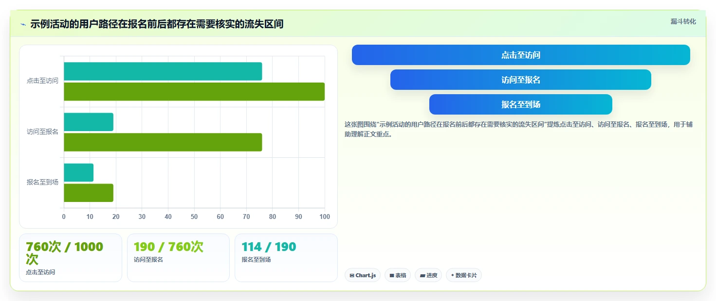Click the 表格 tag chip

click(x=398, y=275)
